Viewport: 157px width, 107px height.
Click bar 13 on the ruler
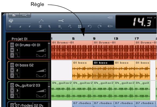[116, 38]
